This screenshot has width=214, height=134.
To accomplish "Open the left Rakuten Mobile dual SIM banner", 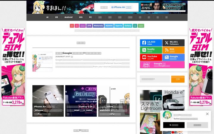I will 13,67.
